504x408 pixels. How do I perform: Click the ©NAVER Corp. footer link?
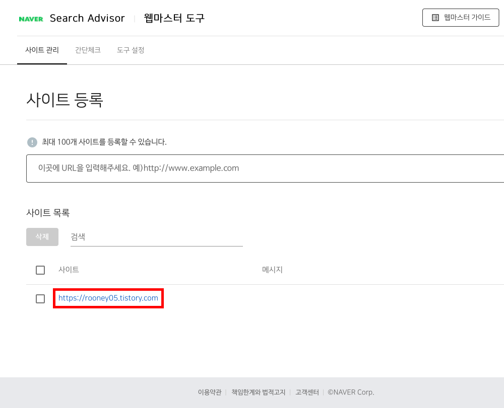tap(351, 392)
